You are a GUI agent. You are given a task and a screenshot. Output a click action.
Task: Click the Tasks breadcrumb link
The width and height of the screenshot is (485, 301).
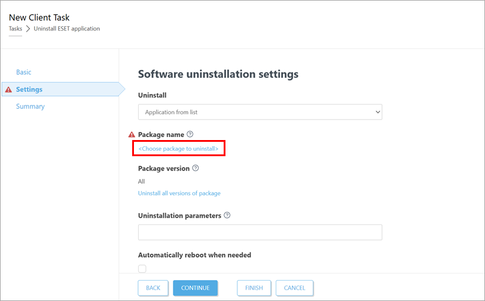click(x=16, y=29)
